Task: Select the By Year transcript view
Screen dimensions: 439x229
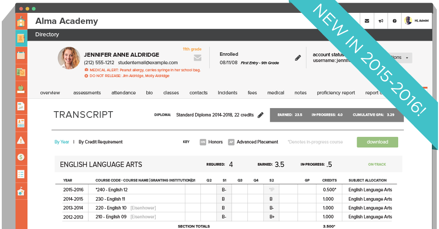Action: [x=62, y=142]
